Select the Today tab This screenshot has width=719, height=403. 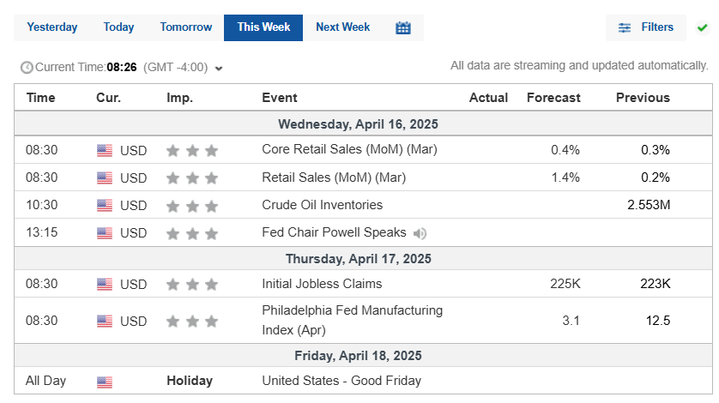(x=118, y=27)
